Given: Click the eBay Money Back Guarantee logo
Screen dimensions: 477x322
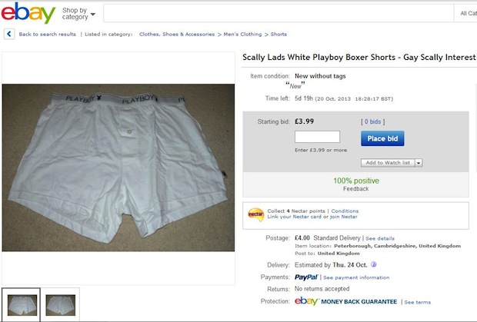Looking at the screenshot, I should point(345,302).
